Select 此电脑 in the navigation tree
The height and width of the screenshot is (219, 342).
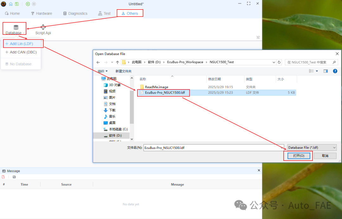point(109,78)
